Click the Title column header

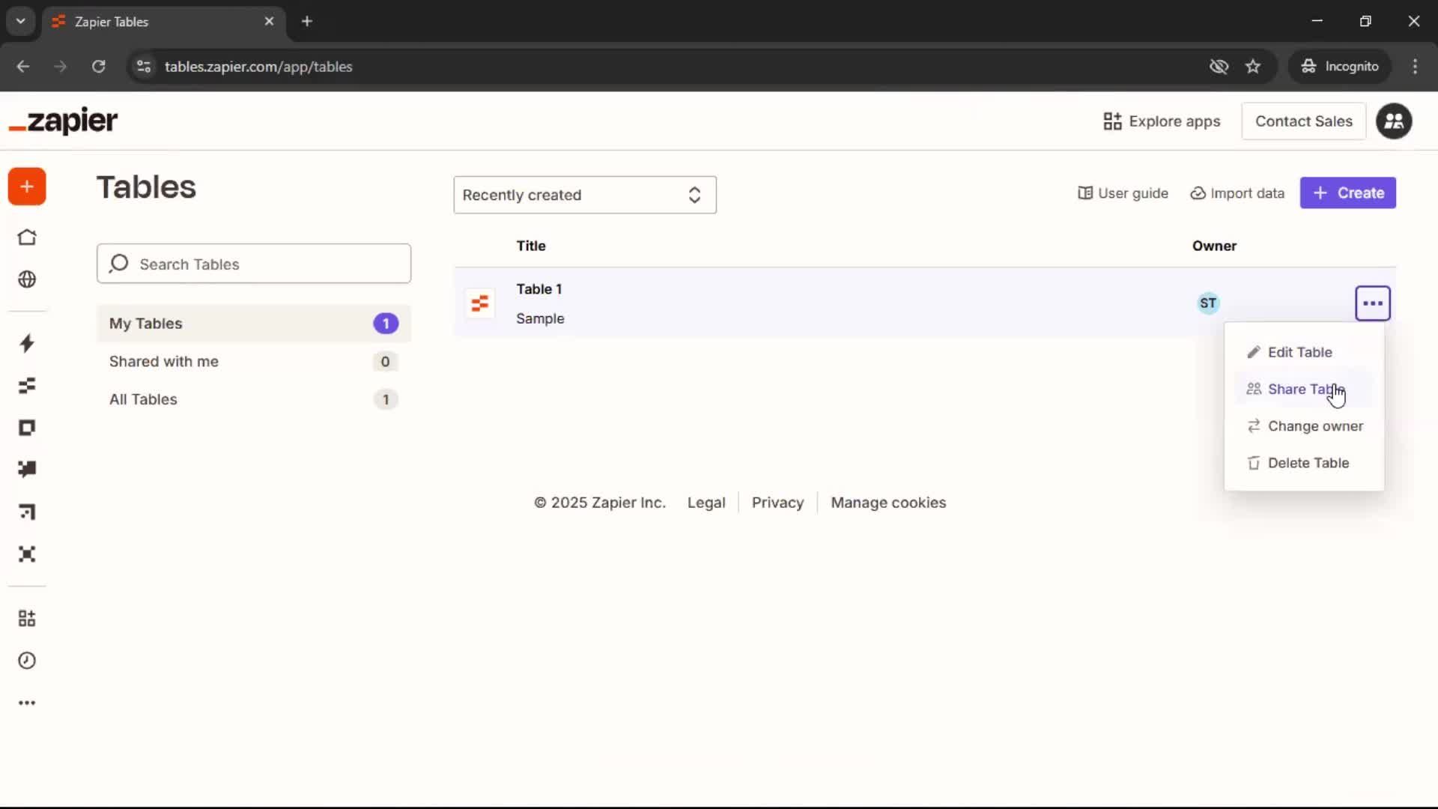coord(531,246)
